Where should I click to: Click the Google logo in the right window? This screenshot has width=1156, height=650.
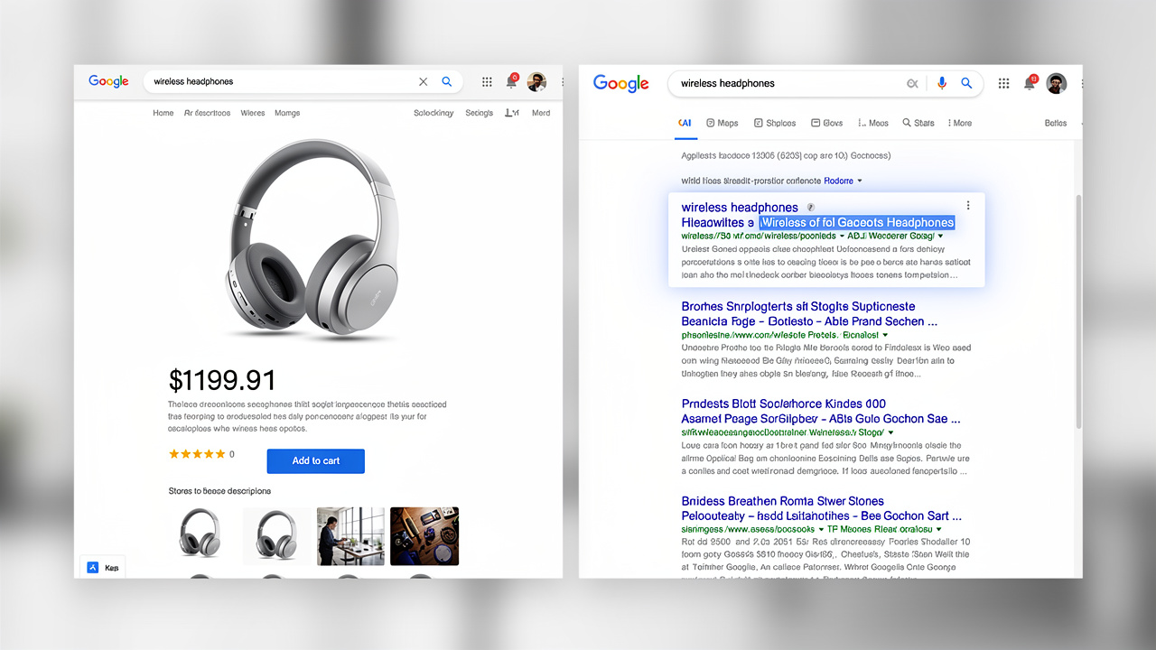621,83
